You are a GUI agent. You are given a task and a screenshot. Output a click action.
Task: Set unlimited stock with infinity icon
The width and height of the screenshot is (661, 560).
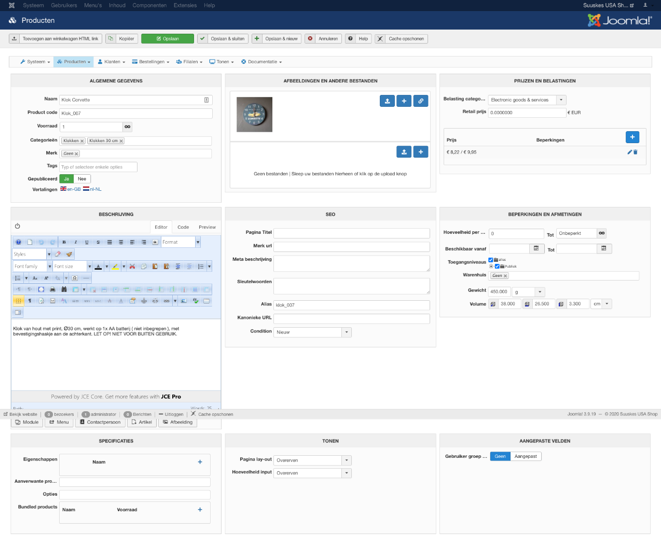(128, 127)
